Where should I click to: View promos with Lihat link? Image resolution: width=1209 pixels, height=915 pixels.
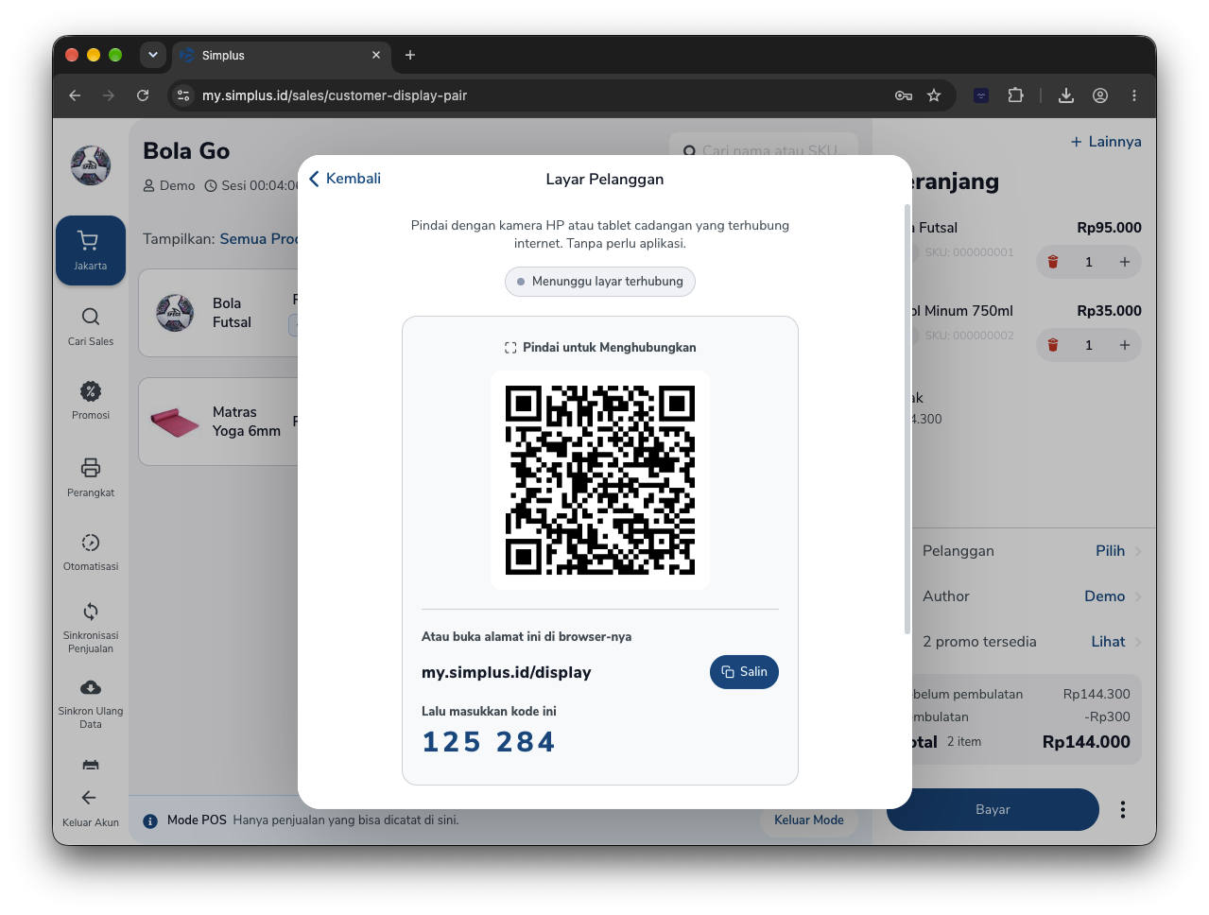coord(1108,642)
